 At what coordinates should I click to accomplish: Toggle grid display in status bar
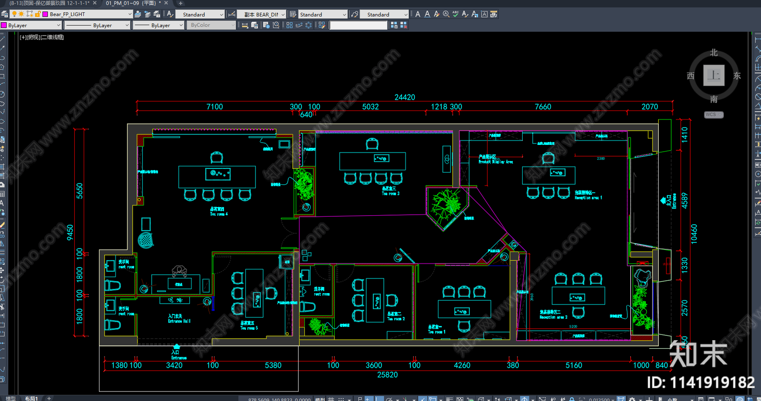(x=331, y=399)
